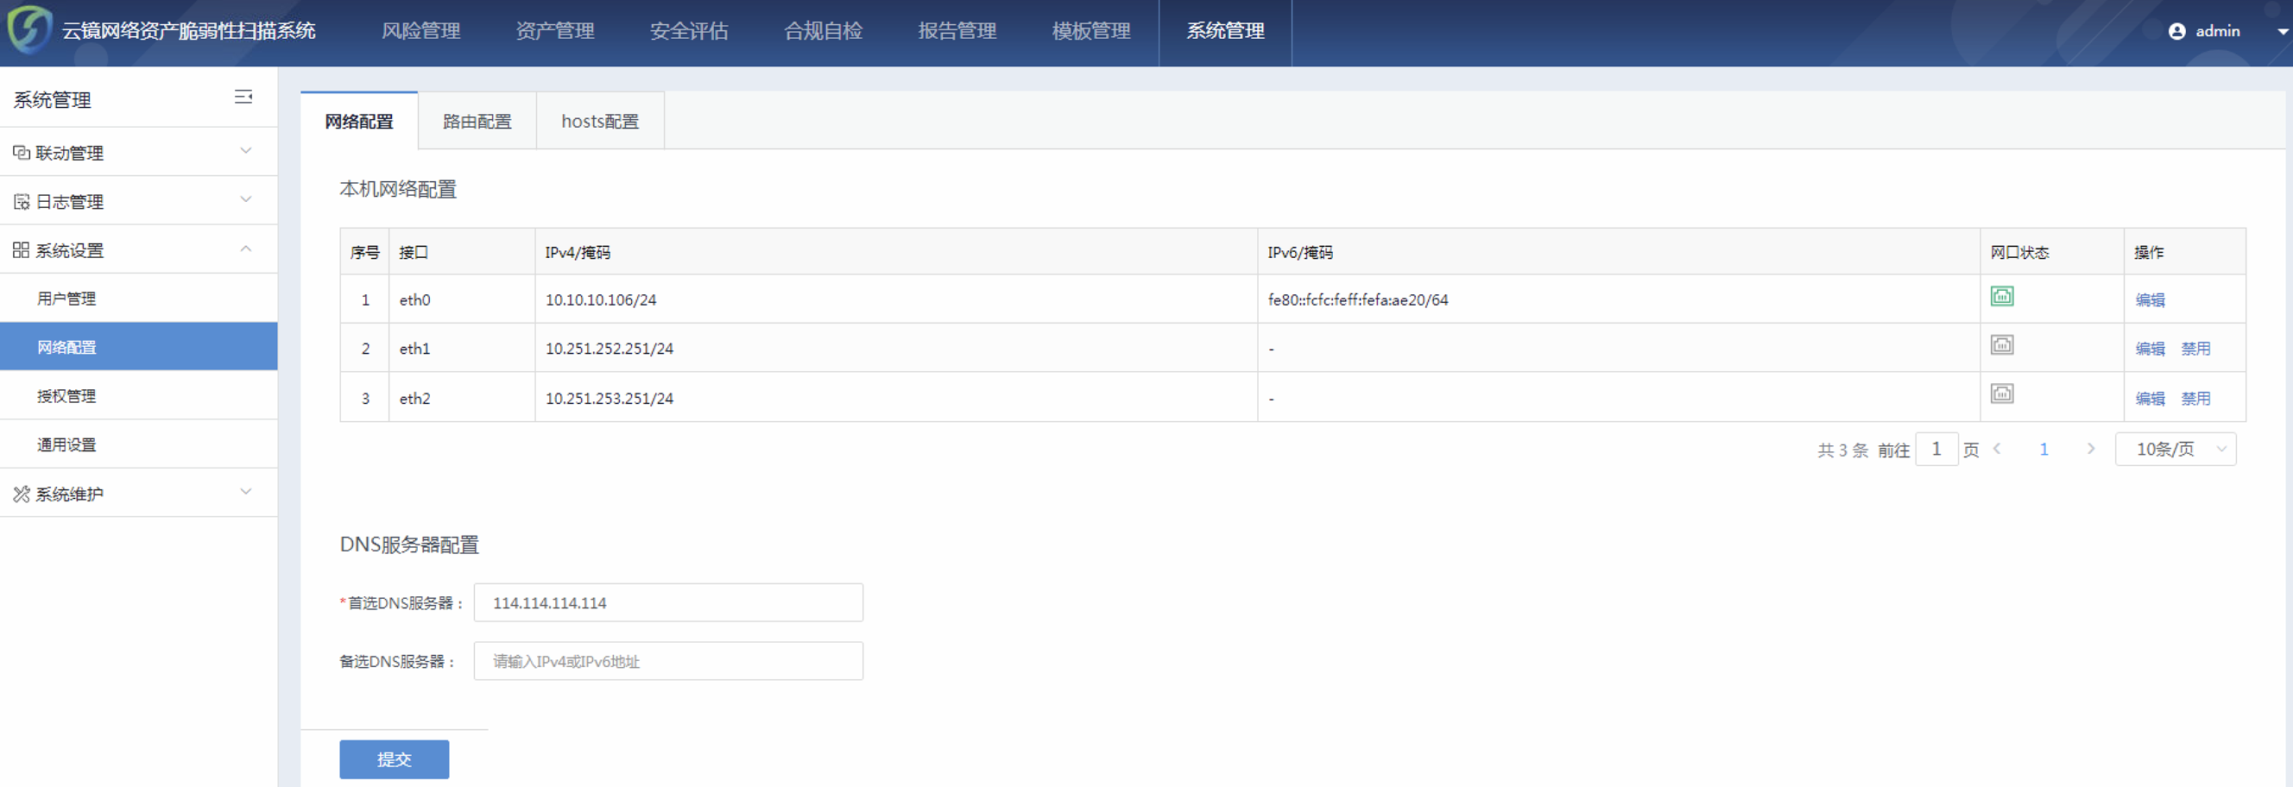This screenshot has width=2293, height=787.
Task: Collapse the 系统设置 menu chevron
Action: click(246, 249)
